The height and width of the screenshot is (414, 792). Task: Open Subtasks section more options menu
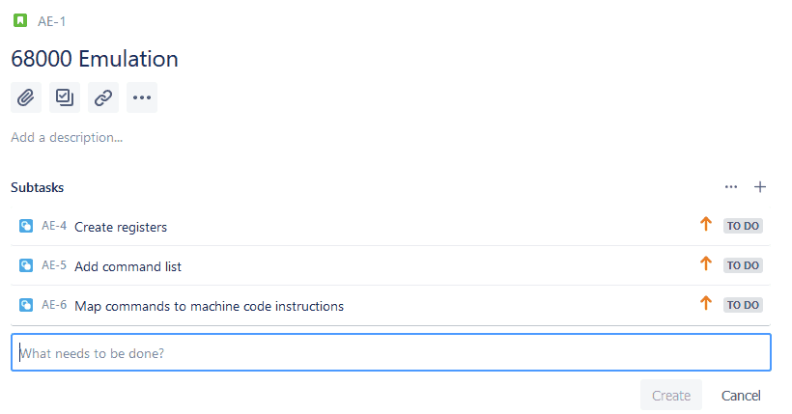(x=731, y=186)
